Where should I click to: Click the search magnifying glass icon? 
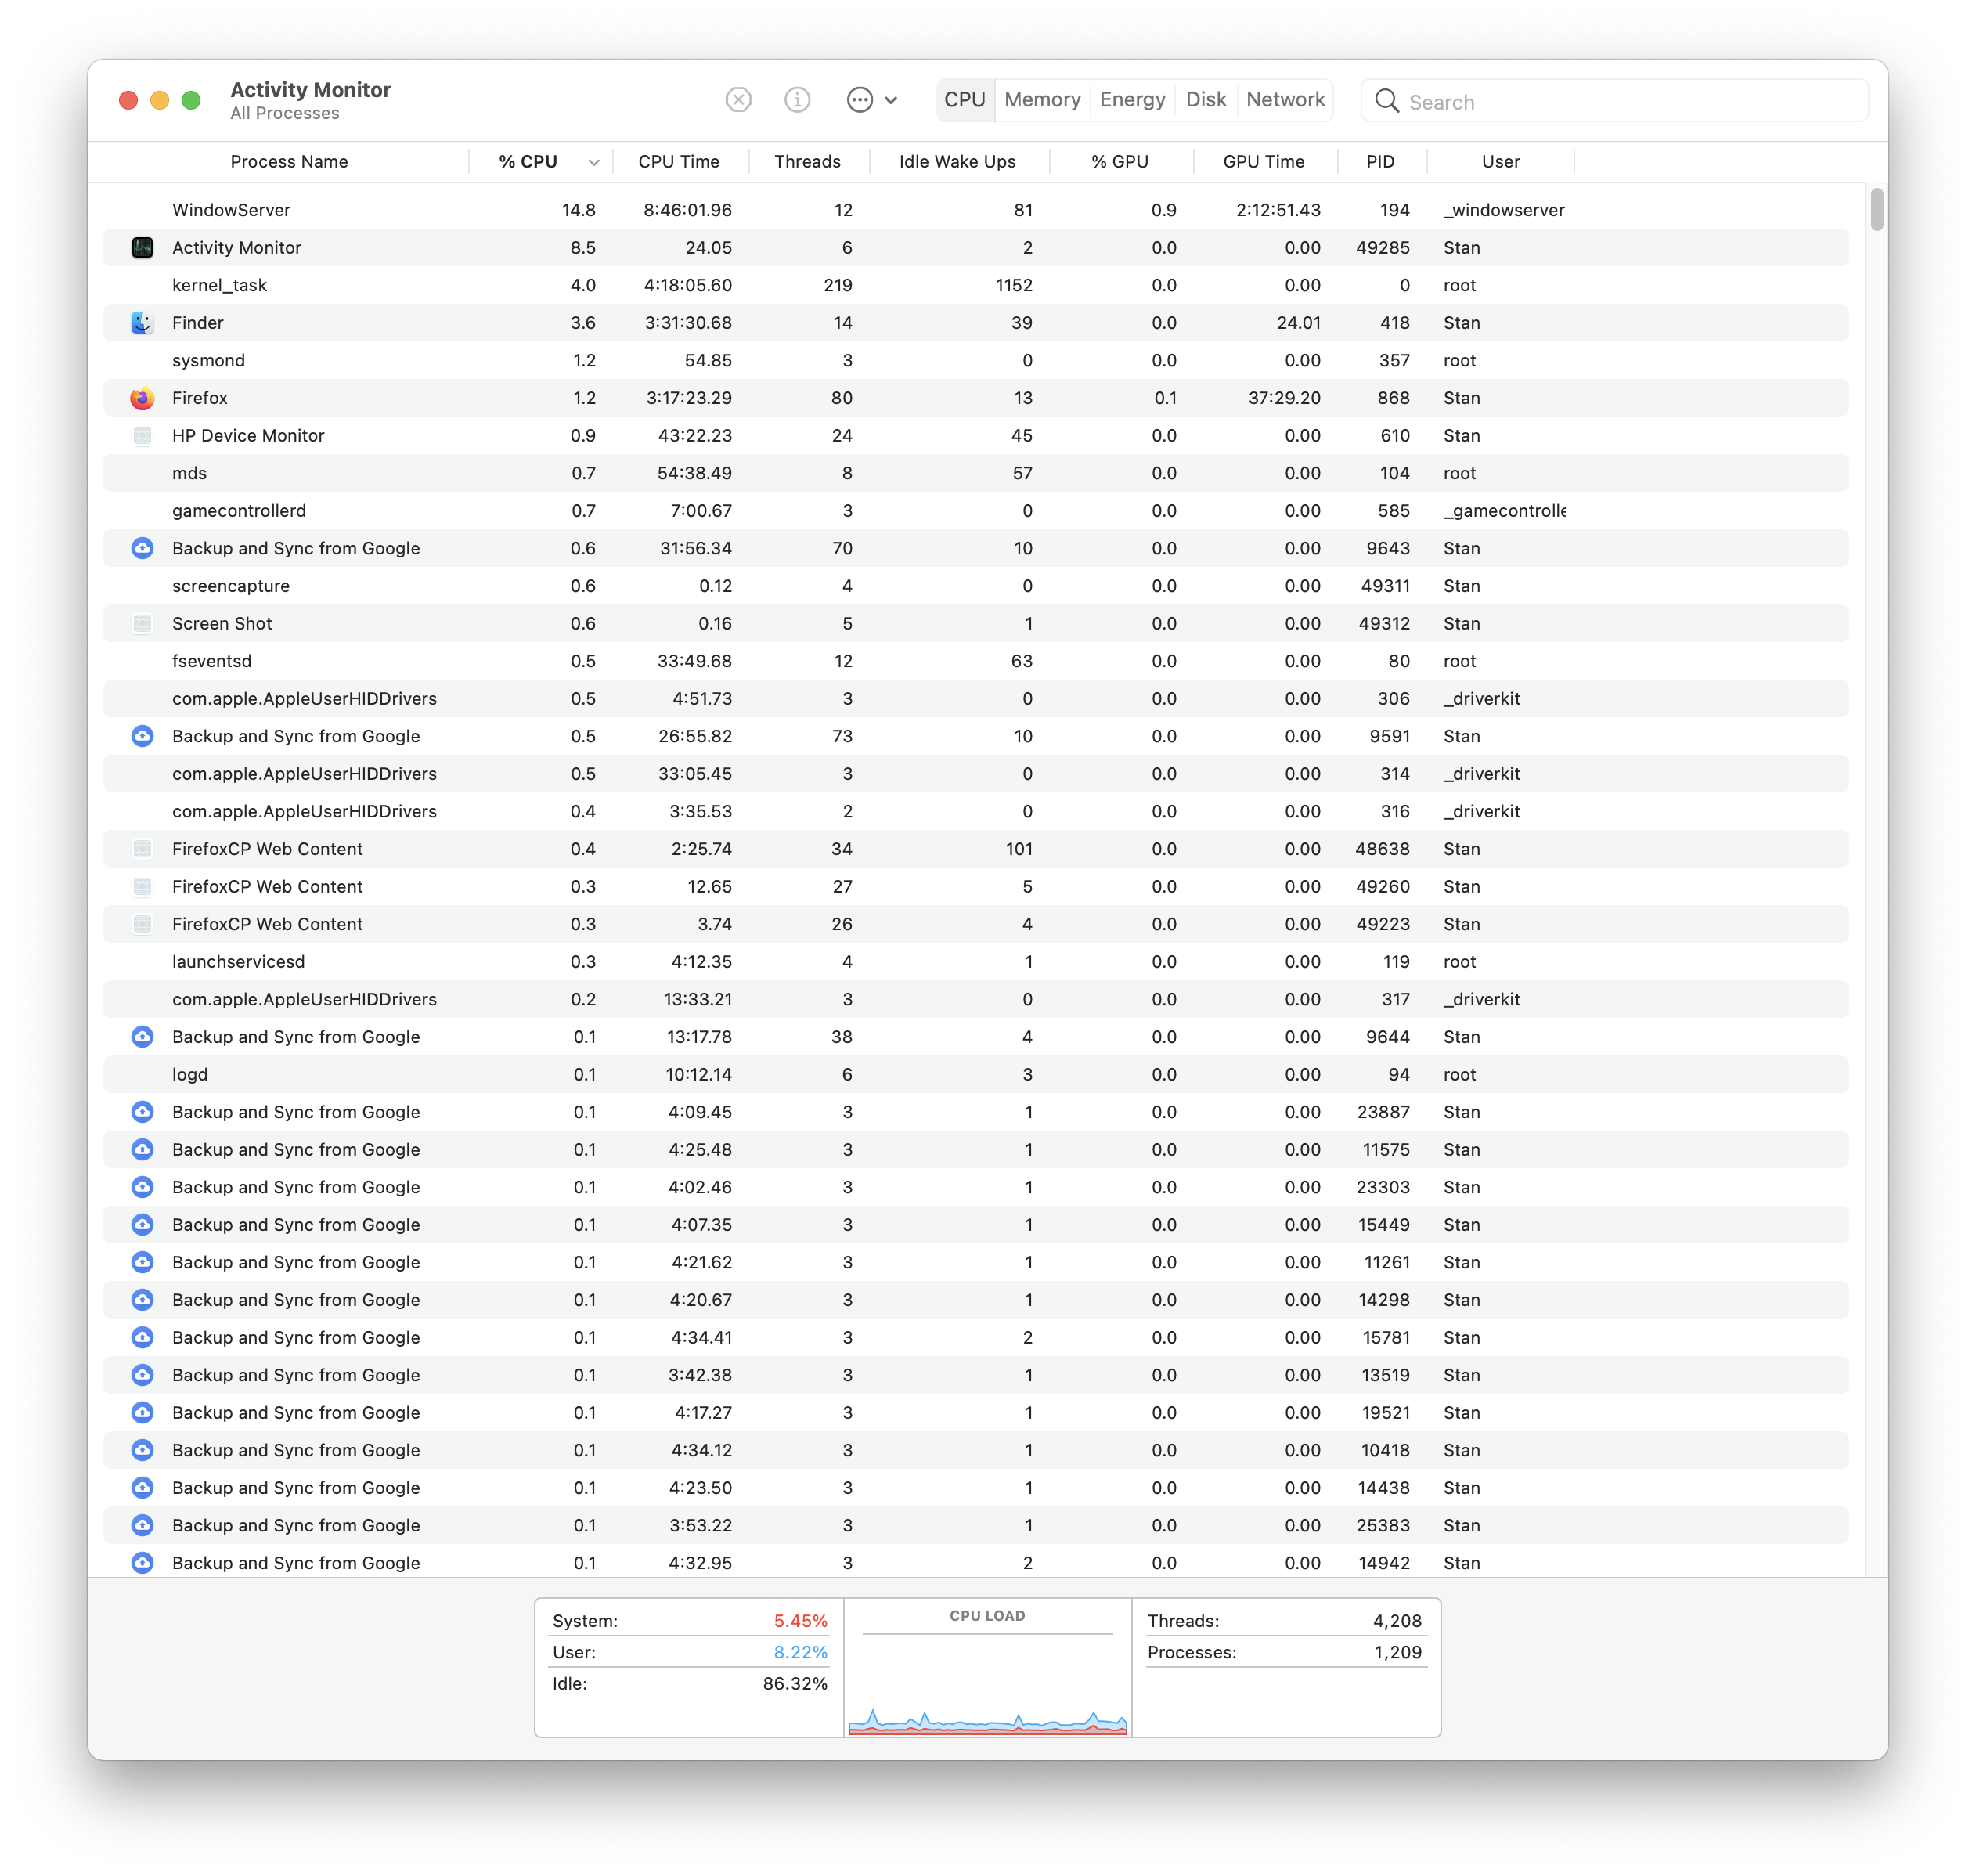pos(1386,101)
